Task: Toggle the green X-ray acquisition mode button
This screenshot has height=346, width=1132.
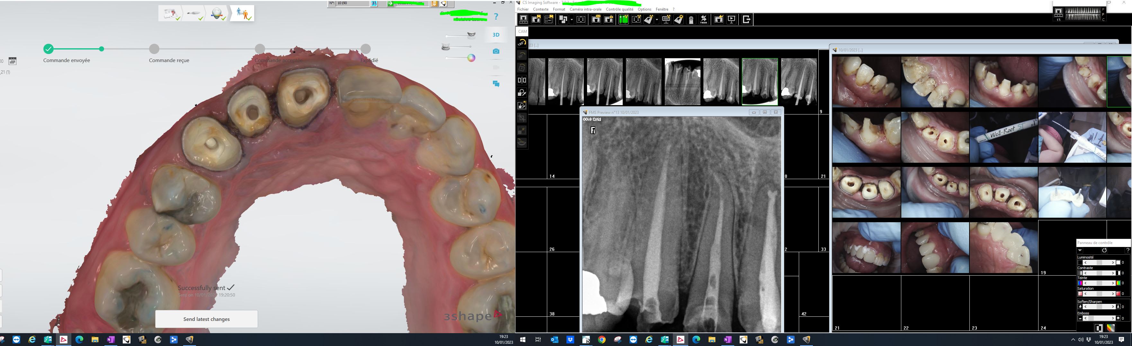Action: click(623, 19)
